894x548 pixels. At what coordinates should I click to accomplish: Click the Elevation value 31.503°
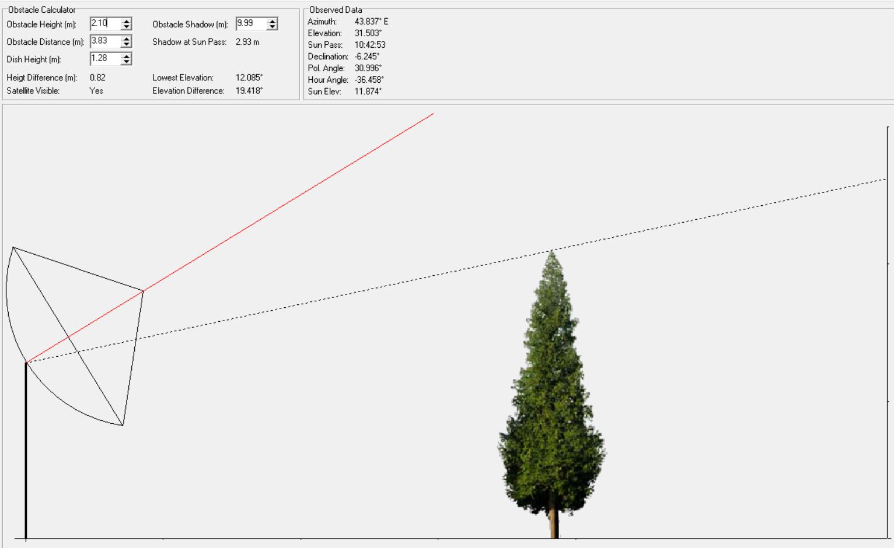[x=368, y=33]
